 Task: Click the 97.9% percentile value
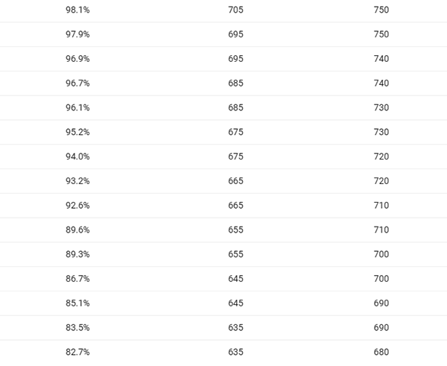77,34
